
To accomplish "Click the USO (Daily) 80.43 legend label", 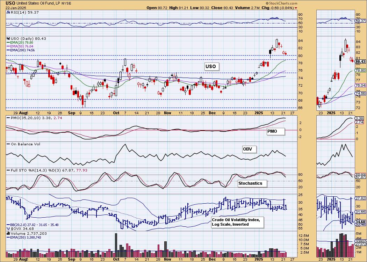I will point(28,38).
